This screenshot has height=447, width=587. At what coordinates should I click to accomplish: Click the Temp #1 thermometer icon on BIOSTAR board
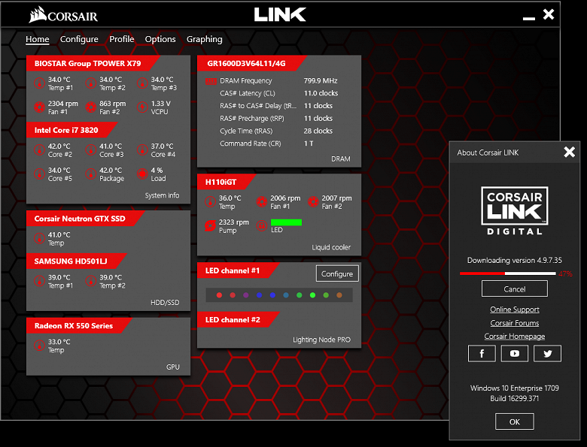40,83
